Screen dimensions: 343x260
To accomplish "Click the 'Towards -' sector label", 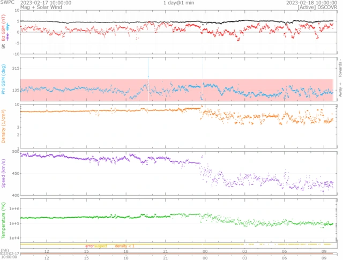I will click(x=339, y=66).
